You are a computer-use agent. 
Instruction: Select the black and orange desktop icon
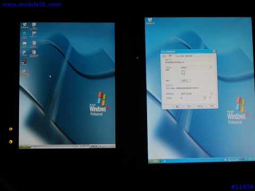24,62
